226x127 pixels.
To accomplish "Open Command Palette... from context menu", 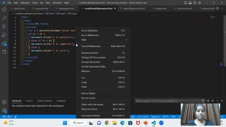I will tap(103, 116).
